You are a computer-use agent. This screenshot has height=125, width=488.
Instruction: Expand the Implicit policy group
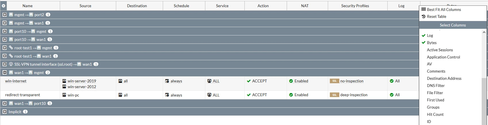[x=5, y=112]
